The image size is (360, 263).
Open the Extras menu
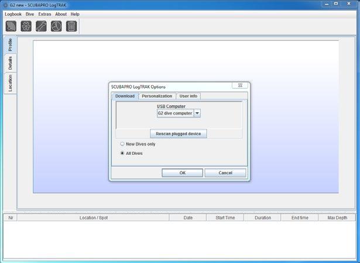tap(44, 14)
